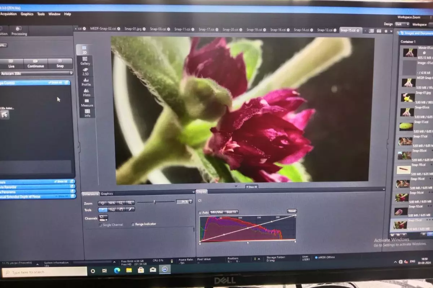The image size is (433, 288).
Task: Click the zoom out magnifier
Action: 121,203
